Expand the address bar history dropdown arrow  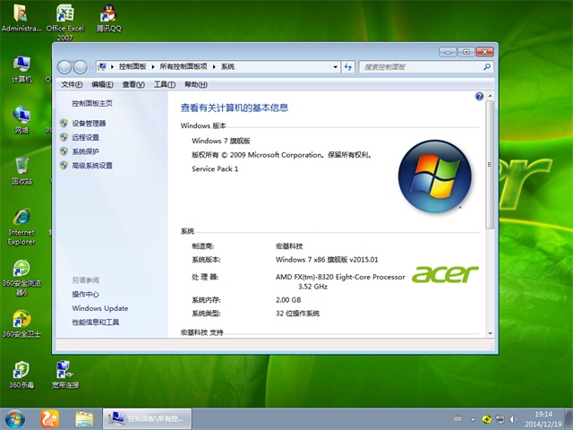click(335, 67)
